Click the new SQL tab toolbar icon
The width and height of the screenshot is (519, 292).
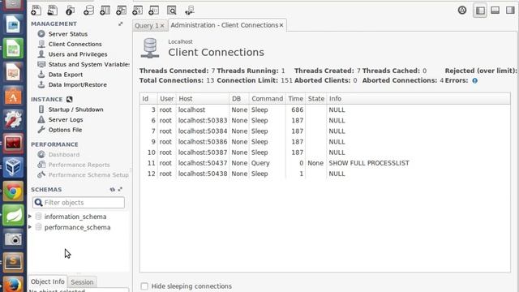[x=36, y=11]
